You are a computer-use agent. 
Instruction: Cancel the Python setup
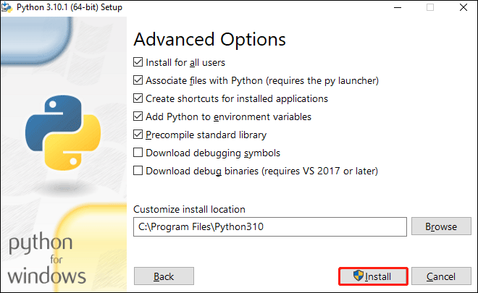(441, 276)
